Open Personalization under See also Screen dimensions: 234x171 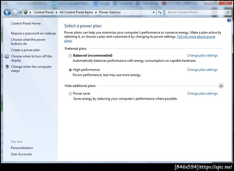pos(22,148)
